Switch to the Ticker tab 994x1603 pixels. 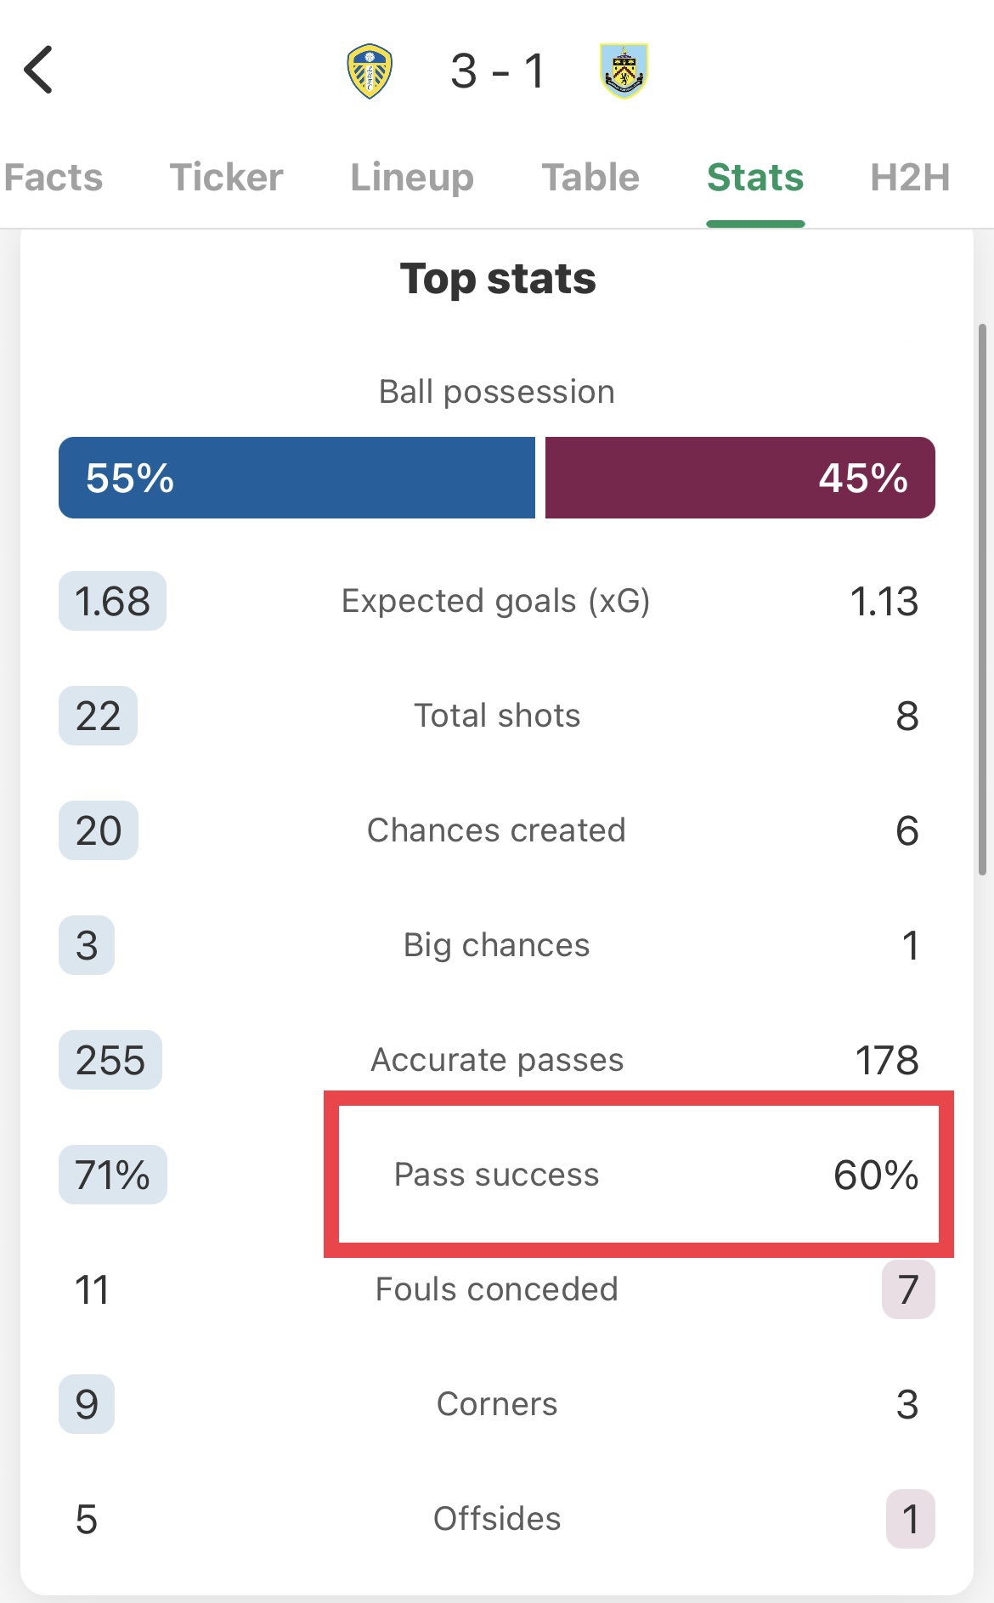point(226,178)
